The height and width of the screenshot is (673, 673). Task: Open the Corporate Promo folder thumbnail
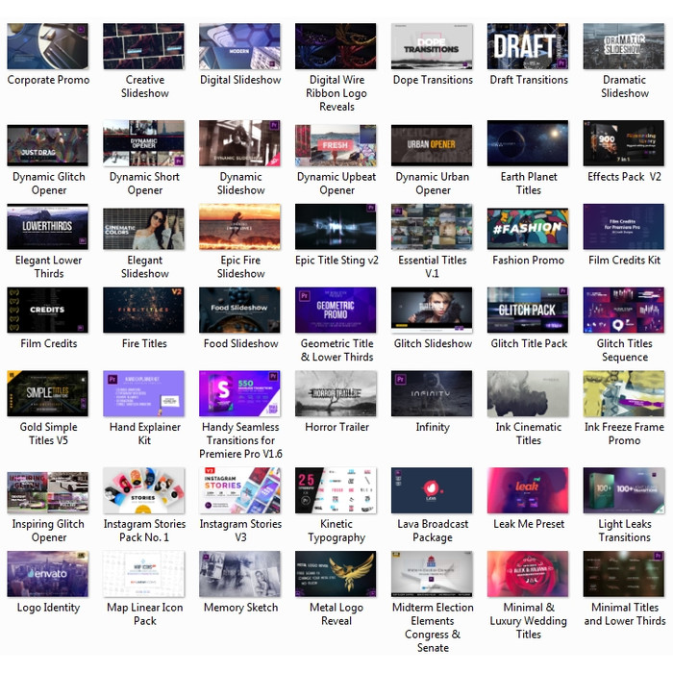(48, 46)
